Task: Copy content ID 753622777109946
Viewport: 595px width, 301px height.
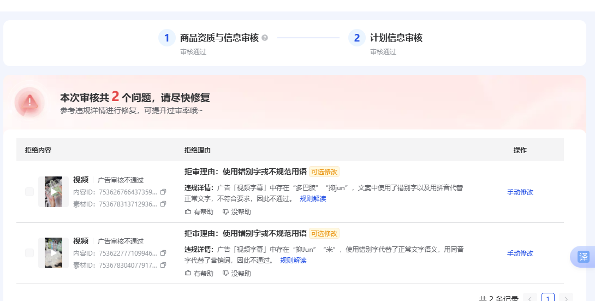Action: tap(163, 253)
